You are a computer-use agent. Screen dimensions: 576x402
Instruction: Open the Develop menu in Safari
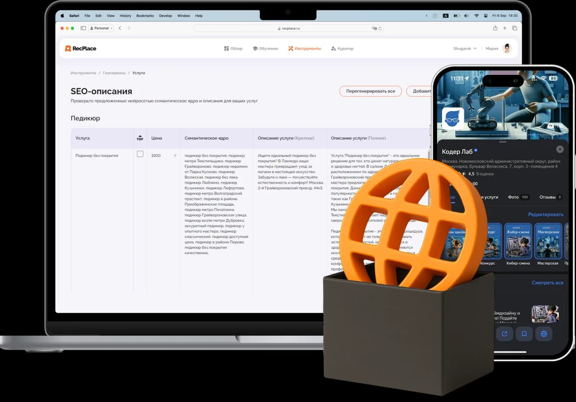(165, 16)
